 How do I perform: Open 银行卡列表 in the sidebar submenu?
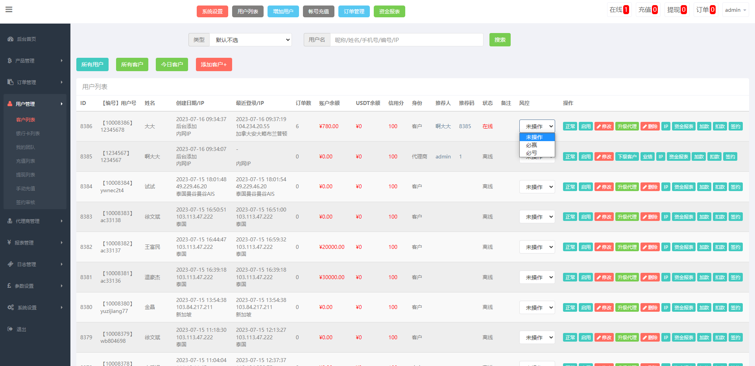pos(28,134)
